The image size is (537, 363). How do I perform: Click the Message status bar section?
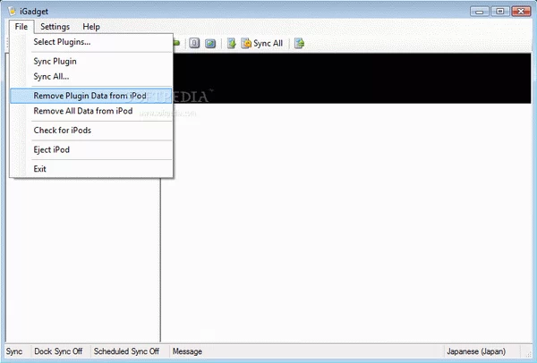coord(187,351)
